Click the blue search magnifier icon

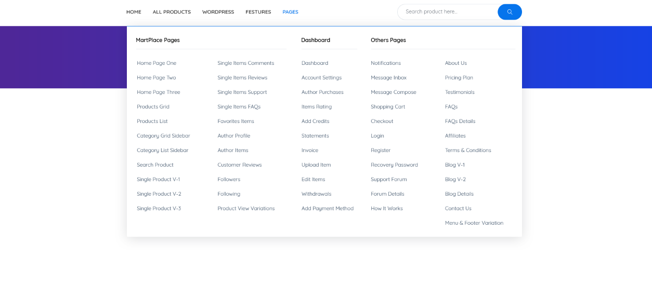click(510, 12)
